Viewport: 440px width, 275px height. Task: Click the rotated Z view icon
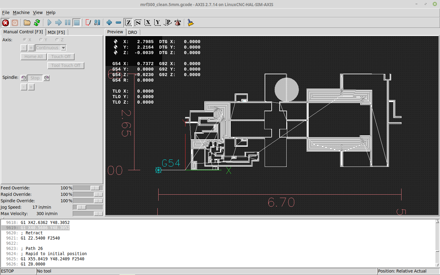(x=138, y=23)
